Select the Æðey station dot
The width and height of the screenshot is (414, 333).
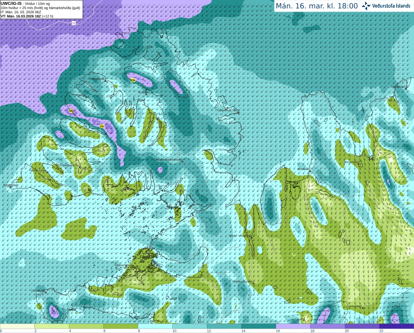pyautogui.click(x=146, y=94)
